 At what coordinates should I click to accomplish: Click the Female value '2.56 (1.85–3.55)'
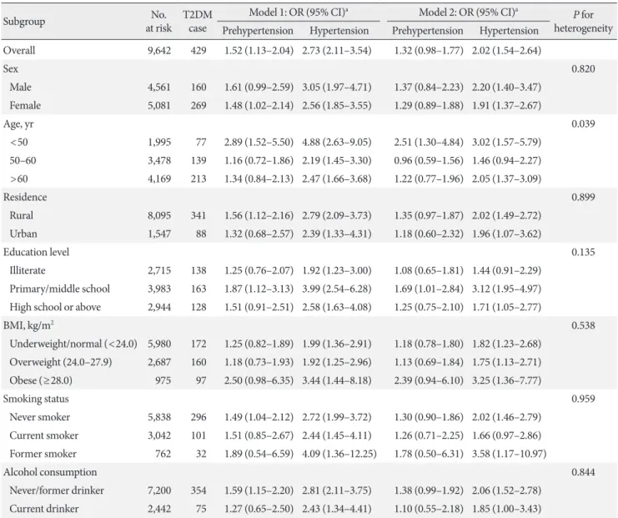(x=337, y=105)
